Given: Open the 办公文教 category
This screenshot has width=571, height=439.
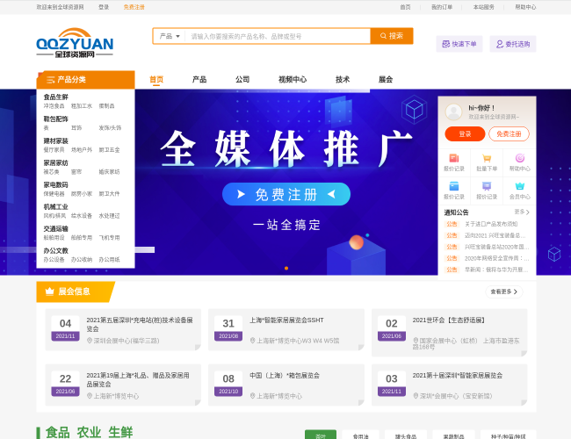Looking at the screenshot, I should 55,250.
